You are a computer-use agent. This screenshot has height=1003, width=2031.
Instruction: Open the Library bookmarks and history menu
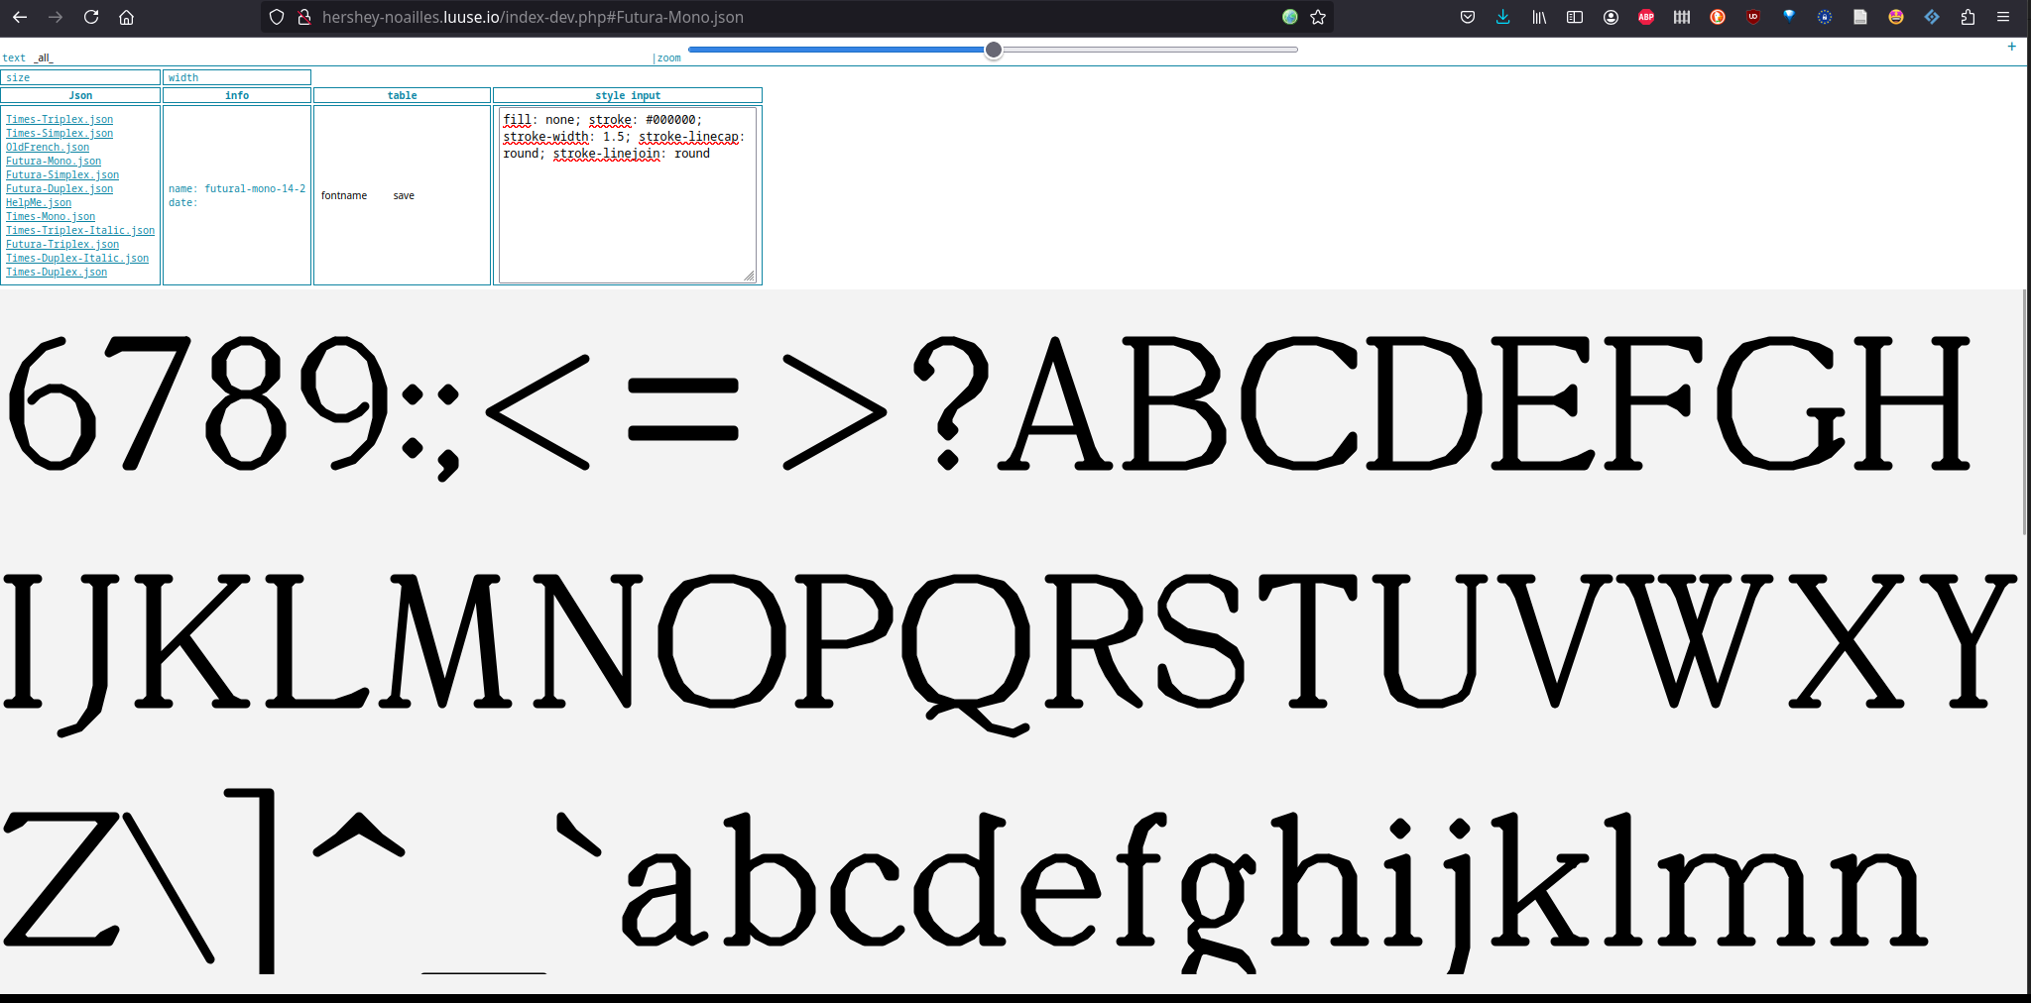click(x=1539, y=17)
